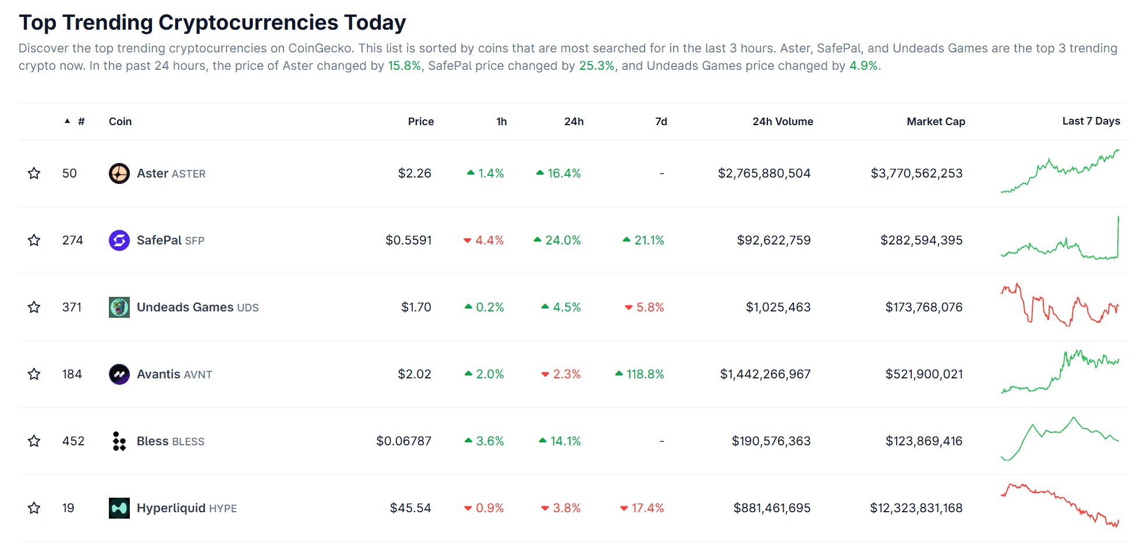
Task: Click the Hyperliquid logo icon
Action: 119,508
